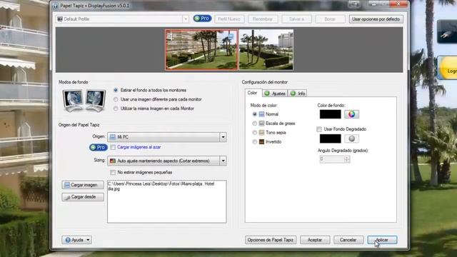Enable Usar Fondo Degradado checkbox
This screenshot has width=457, height=257.
pos(319,129)
